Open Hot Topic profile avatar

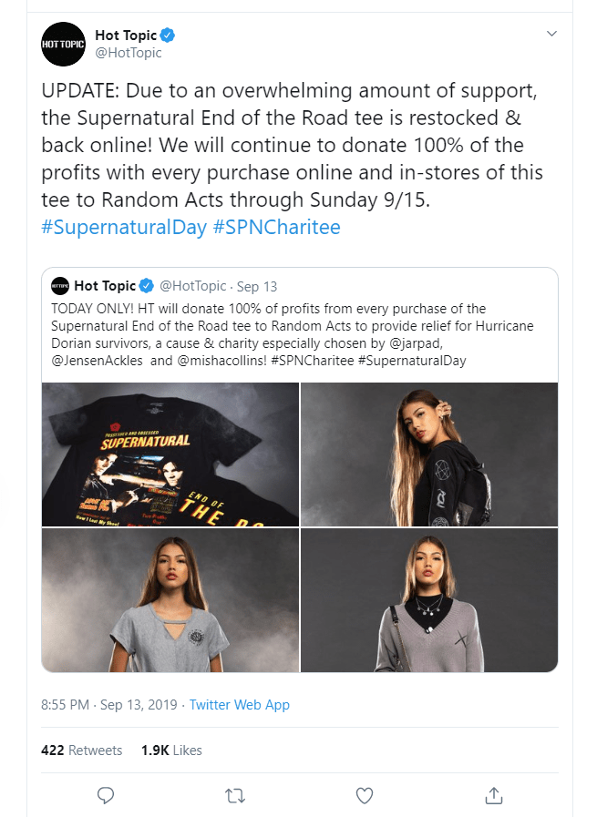tap(63, 44)
